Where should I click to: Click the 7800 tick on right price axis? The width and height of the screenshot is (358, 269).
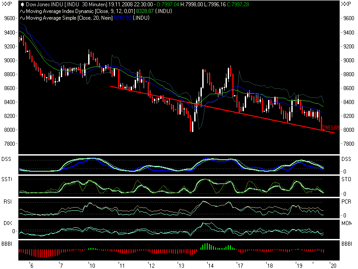click(x=349, y=144)
